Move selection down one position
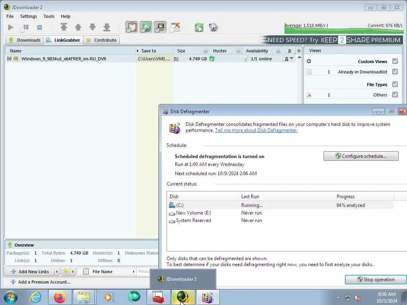Screen dimensions: 407x305 92,27
